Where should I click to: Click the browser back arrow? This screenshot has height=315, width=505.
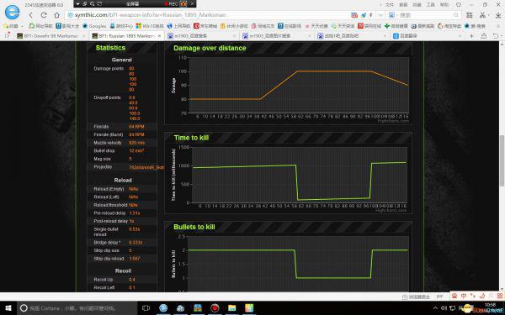[31, 15]
